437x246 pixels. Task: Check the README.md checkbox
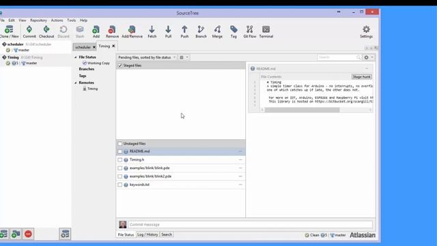tap(120, 152)
